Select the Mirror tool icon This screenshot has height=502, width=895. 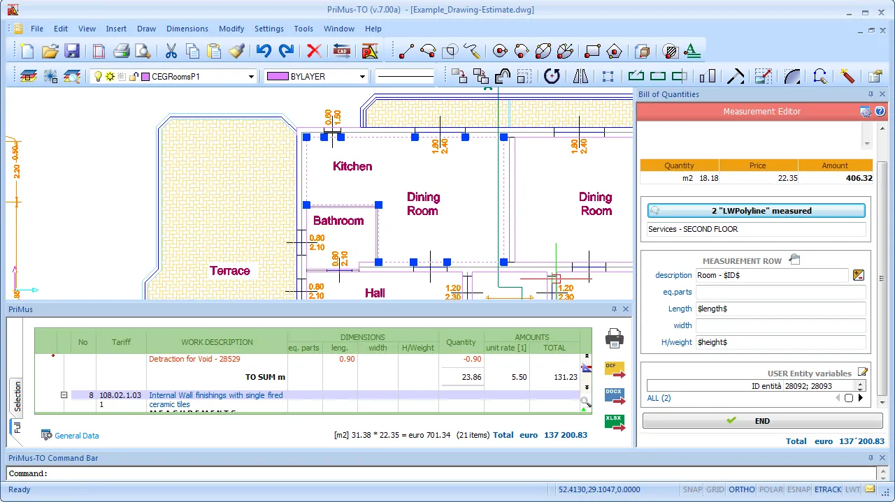pyautogui.click(x=580, y=76)
